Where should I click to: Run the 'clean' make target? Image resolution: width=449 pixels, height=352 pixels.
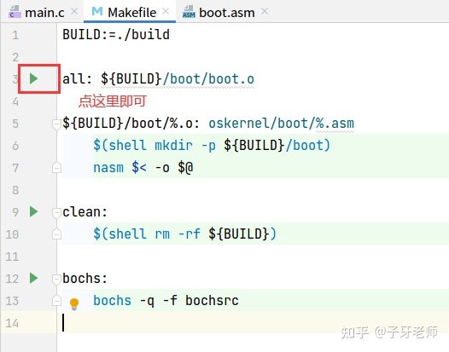(34, 211)
